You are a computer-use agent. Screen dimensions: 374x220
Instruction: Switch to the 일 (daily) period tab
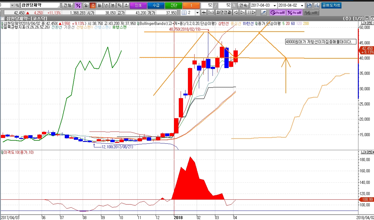click(86, 5)
